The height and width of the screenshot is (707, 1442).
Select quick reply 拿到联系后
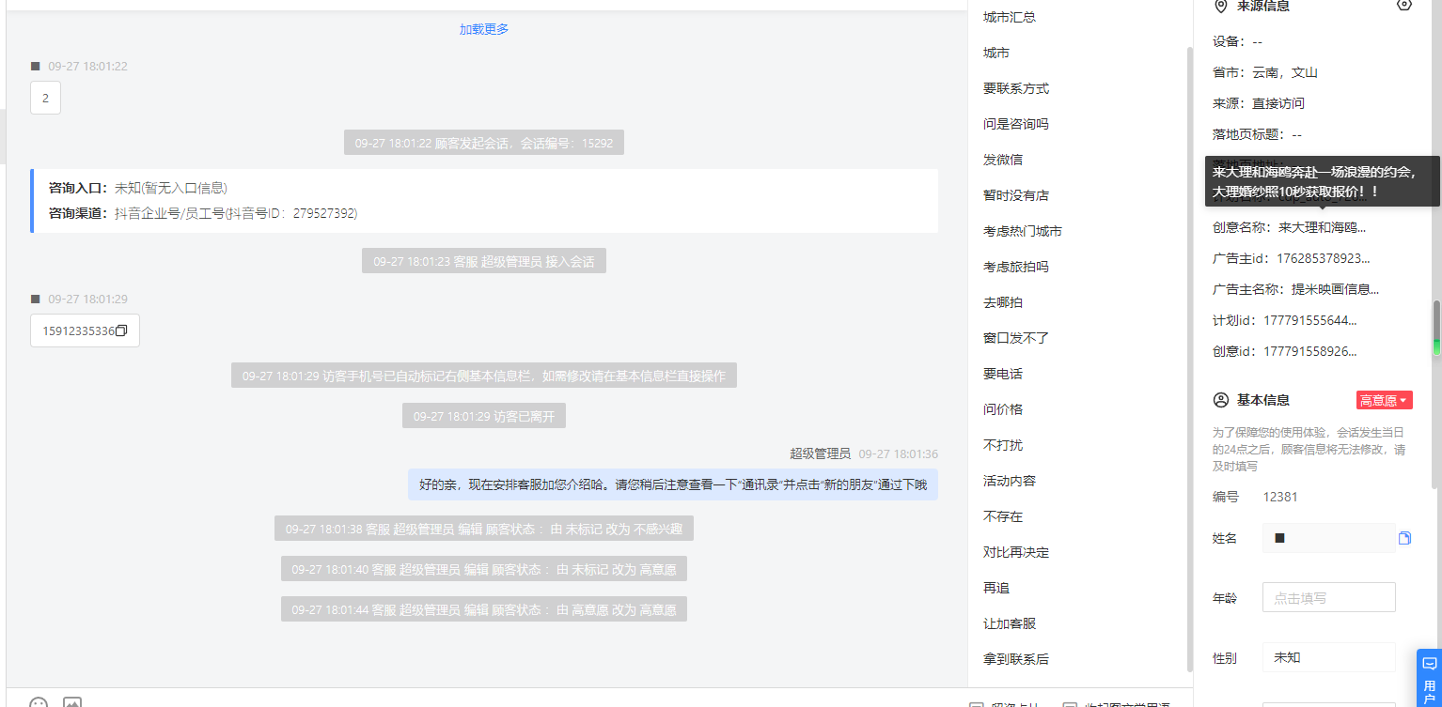1016,659
